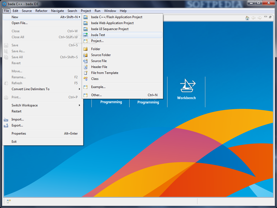The width and height of the screenshot is (277, 208).
Task: Open the Source menu
Action: [x=27, y=11]
